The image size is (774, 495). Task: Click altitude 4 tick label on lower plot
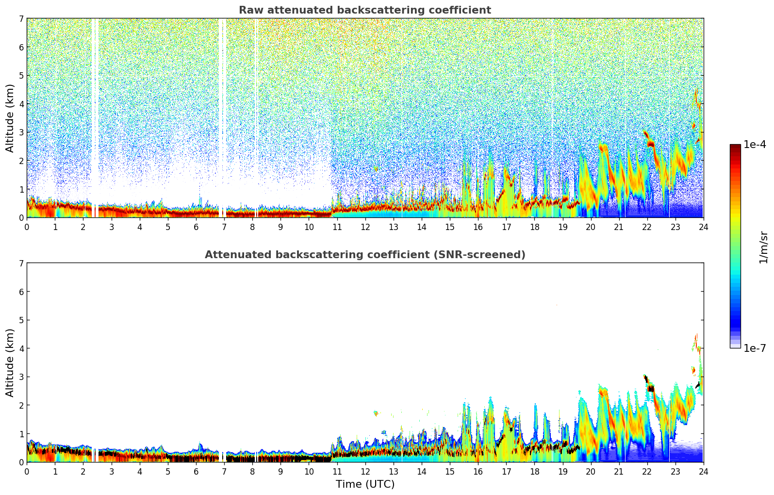(x=21, y=348)
